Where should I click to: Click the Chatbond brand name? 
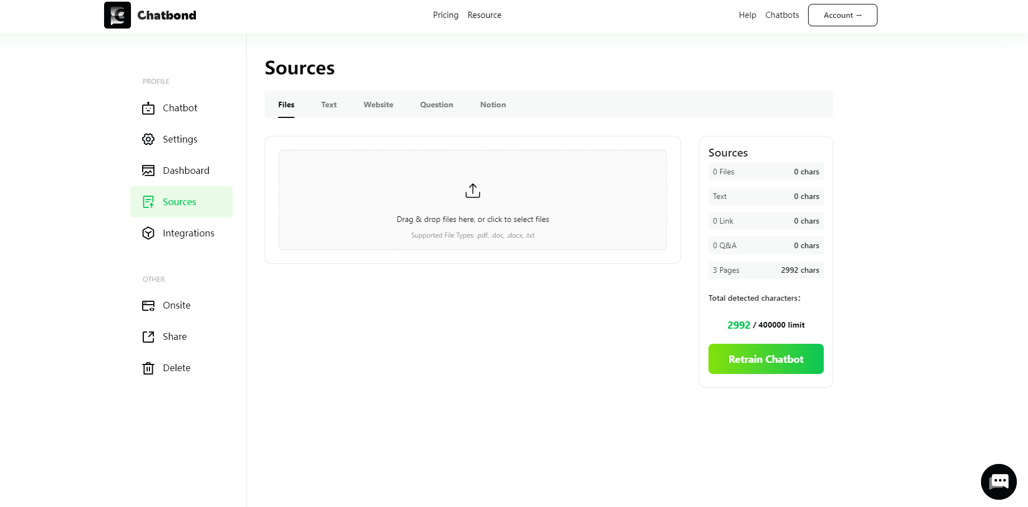167,15
